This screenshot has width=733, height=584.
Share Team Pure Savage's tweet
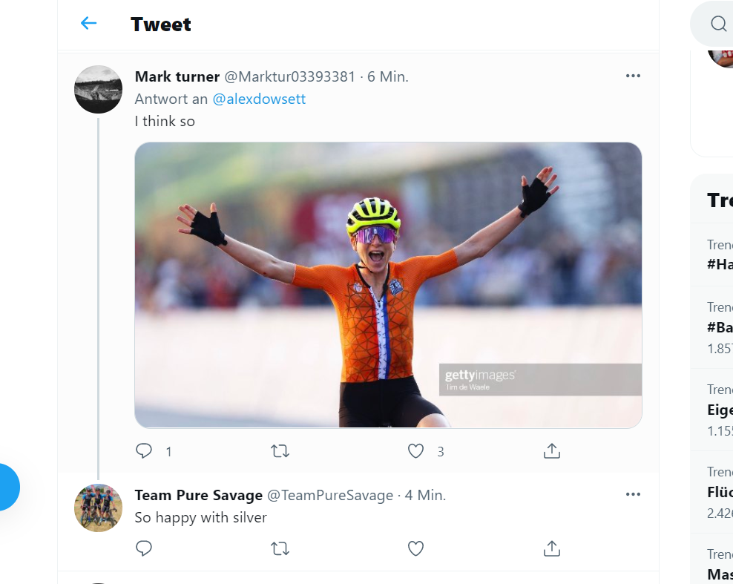pyautogui.click(x=552, y=548)
